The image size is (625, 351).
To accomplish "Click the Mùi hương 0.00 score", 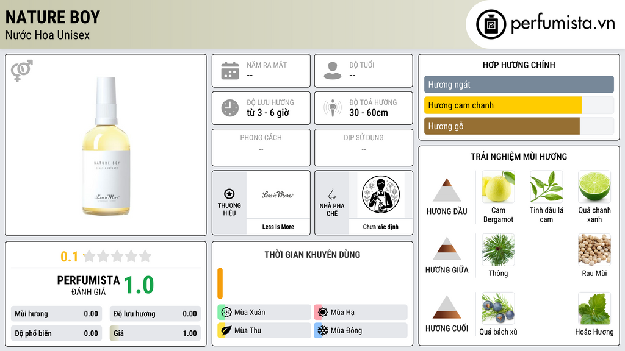I will (56, 314).
